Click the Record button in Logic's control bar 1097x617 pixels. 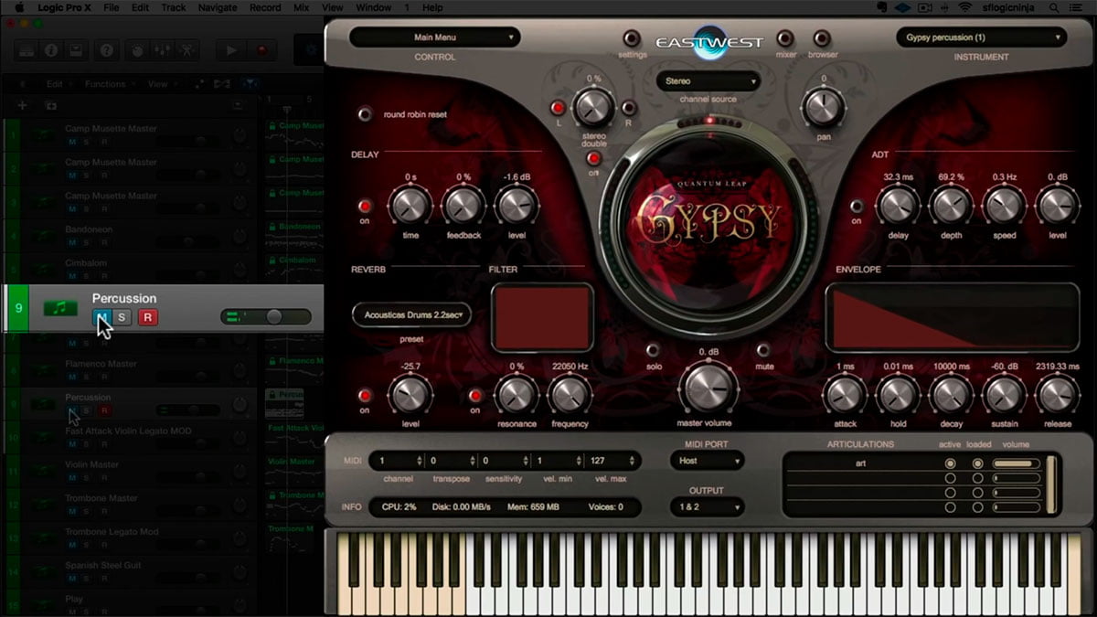tap(262, 50)
